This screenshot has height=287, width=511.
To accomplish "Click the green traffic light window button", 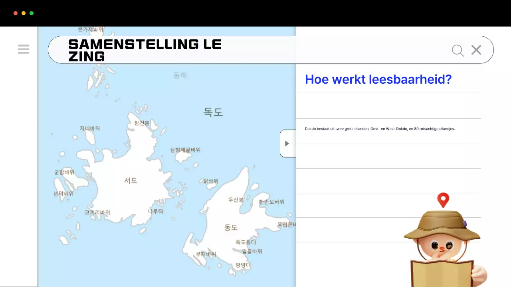I will point(31,13).
